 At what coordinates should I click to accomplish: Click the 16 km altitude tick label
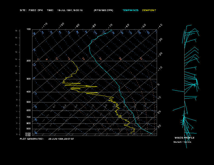coord(16,31)
